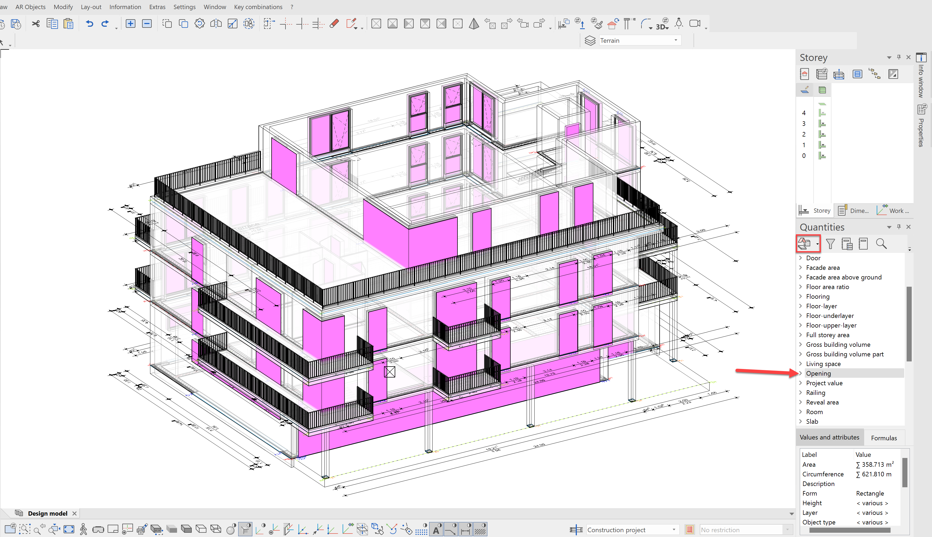The image size is (932, 537).
Task: Open Info window side panel
Action: (921, 76)
